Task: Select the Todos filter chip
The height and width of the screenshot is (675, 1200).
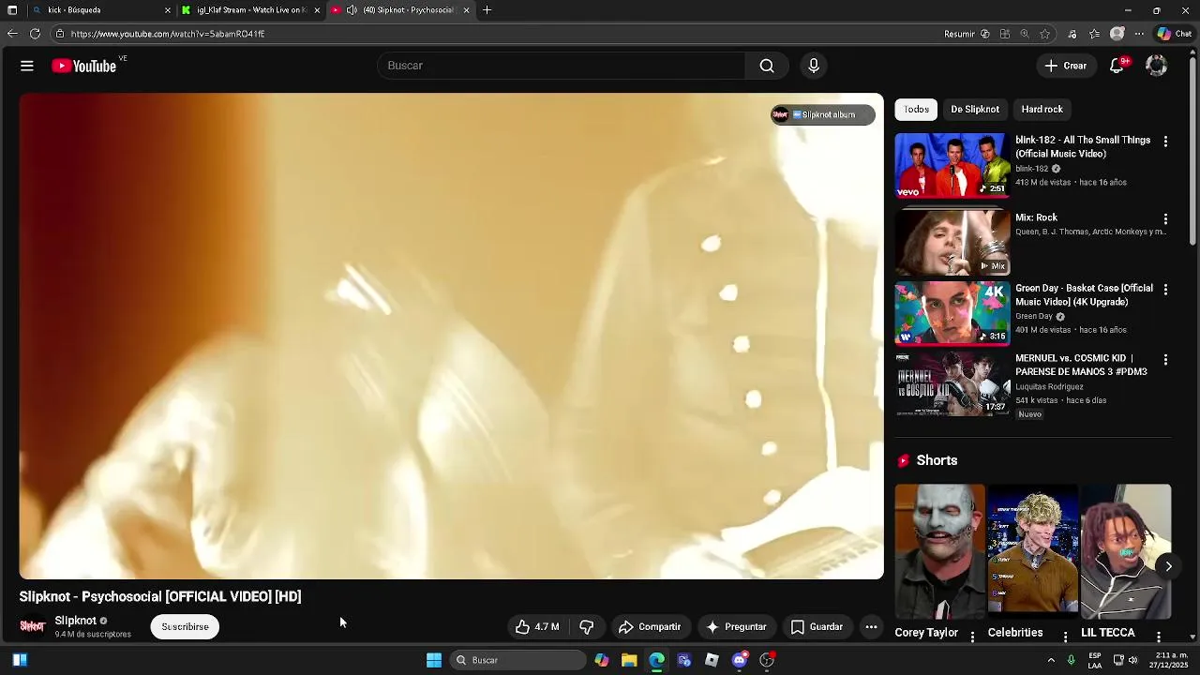Action: 916,110
